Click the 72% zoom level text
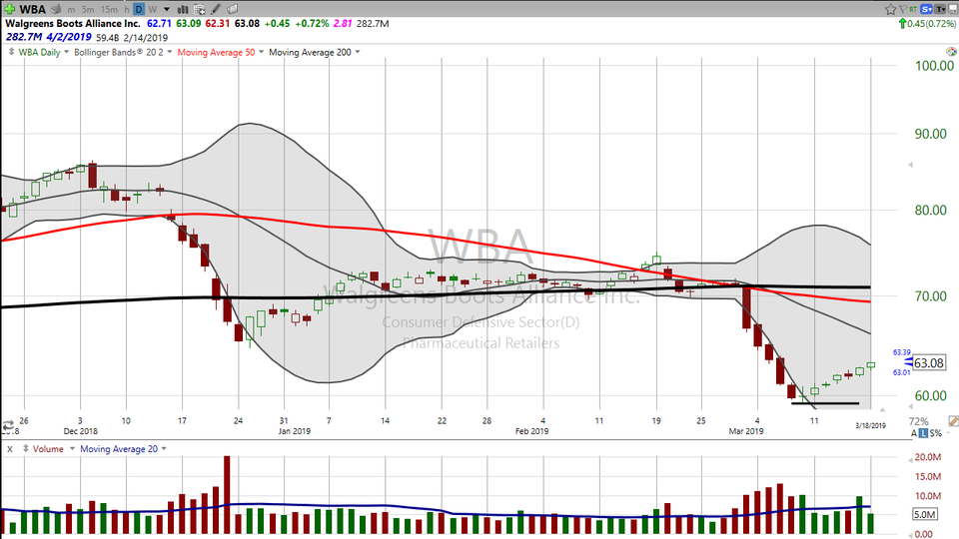 pyautogui.click(x=919, y=421)
